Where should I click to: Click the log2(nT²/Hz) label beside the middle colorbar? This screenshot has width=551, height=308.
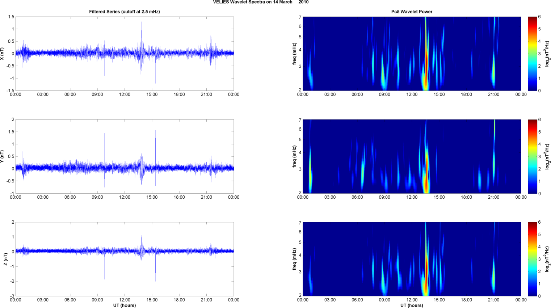(547, 156)
